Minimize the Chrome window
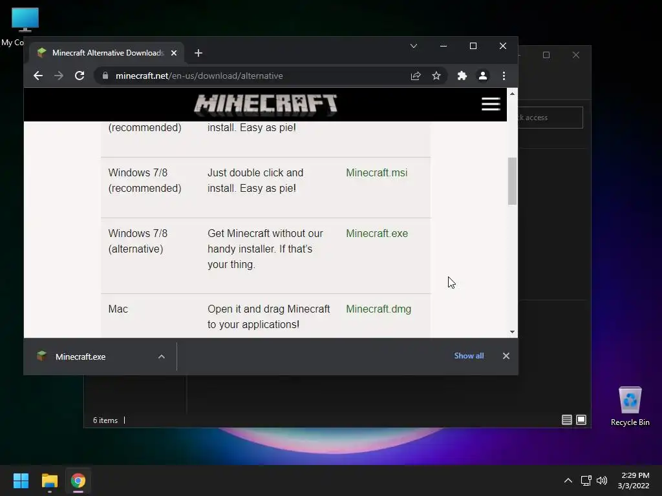The height and width of the screenshot is (496, 662). coord(443,46)
